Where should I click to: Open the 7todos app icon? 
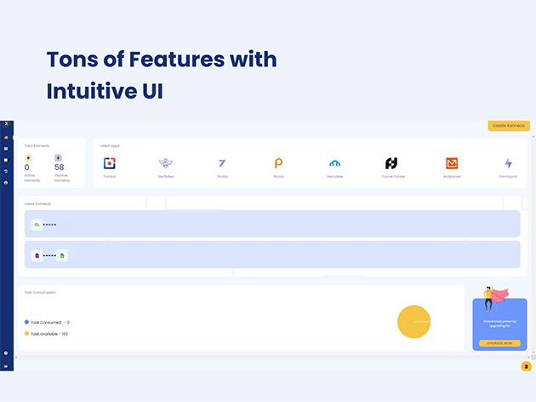[x=222, y=163]
